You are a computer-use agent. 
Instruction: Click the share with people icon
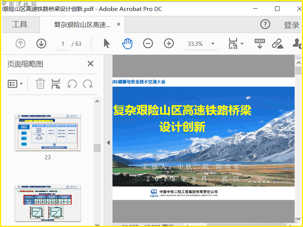[x=297, y=44]
